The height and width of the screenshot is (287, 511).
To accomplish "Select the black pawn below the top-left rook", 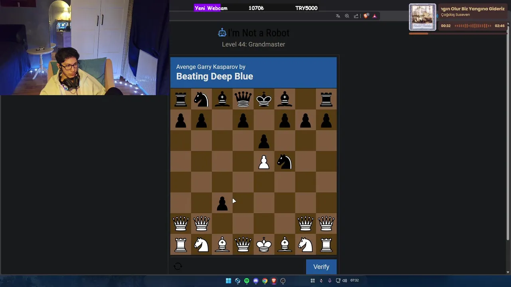I will [181, 120].
